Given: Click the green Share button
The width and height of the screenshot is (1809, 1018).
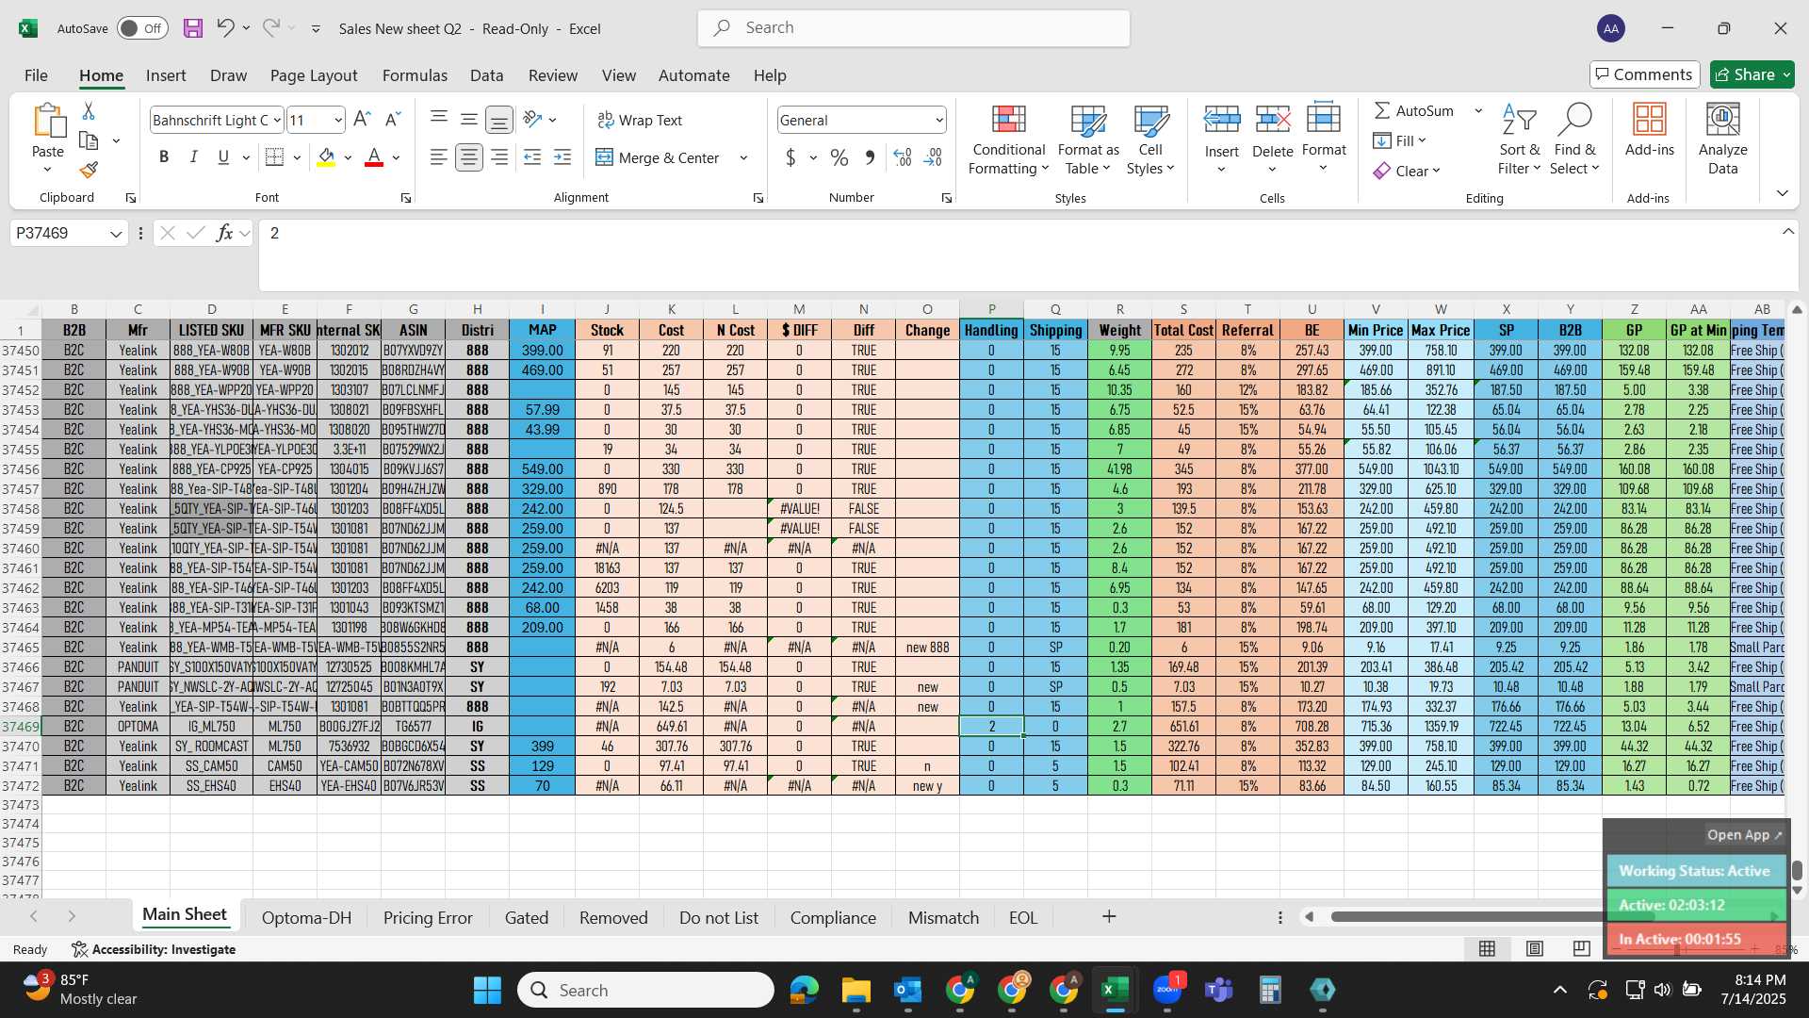Looking at the screenshot, I should pyautogui.click(x=1752, y=74).
